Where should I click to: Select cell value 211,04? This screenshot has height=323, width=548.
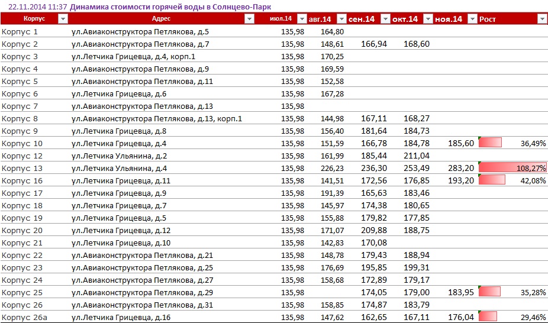pos(417,156)
